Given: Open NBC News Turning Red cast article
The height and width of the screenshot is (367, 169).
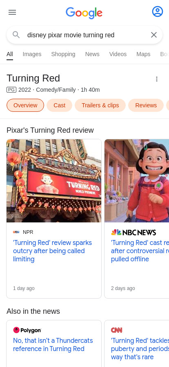Looking at the screenshot, I should (140, 251).
